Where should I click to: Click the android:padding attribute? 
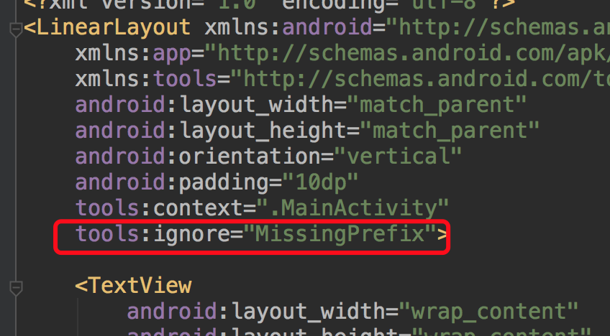(172, 182)
